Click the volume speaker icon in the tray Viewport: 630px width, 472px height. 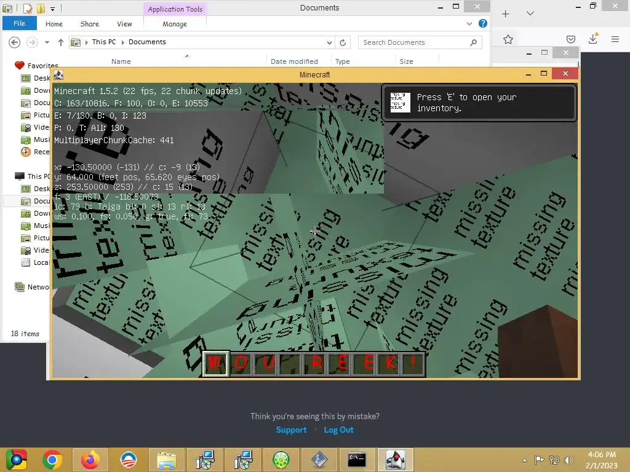[x=569, y=460]
